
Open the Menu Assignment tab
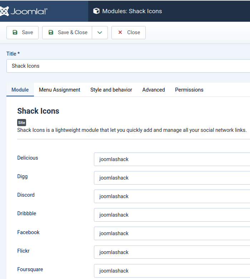point(60,90)
